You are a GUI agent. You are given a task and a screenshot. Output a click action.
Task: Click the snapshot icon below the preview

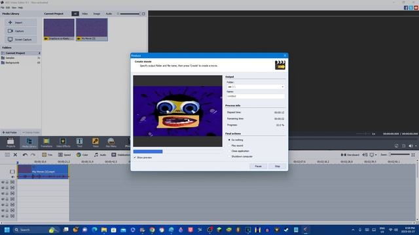click(396, 146)
